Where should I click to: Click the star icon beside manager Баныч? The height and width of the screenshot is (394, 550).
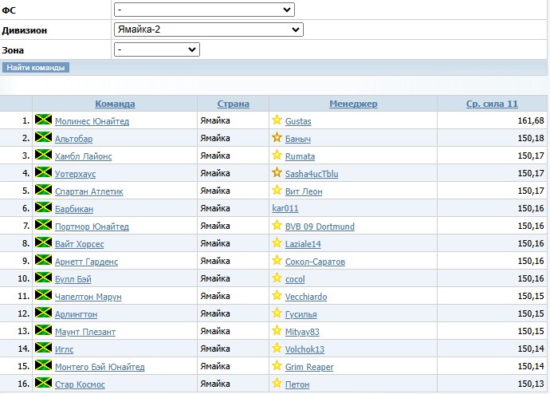pyautogui.click(x=277, y=137)
